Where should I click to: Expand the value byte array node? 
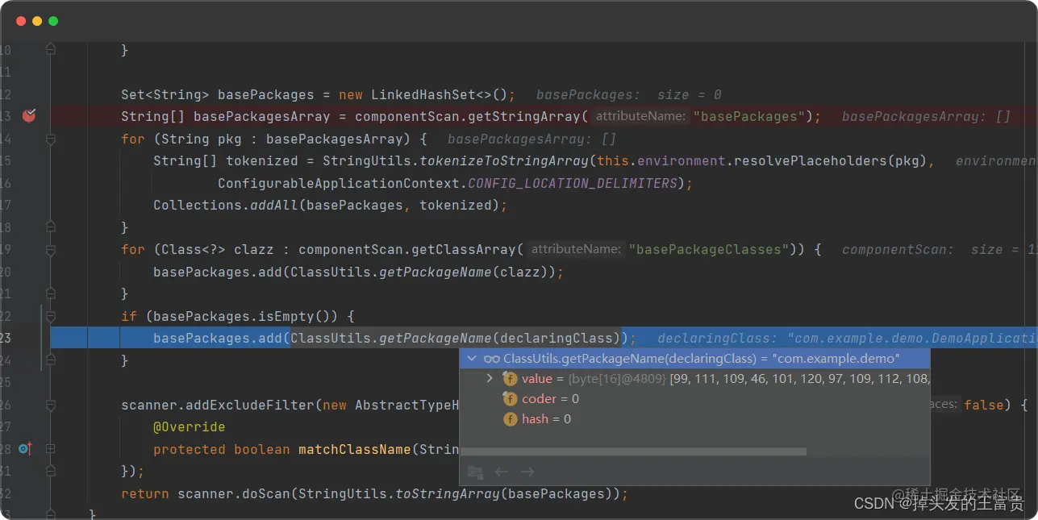click(490, 378)
